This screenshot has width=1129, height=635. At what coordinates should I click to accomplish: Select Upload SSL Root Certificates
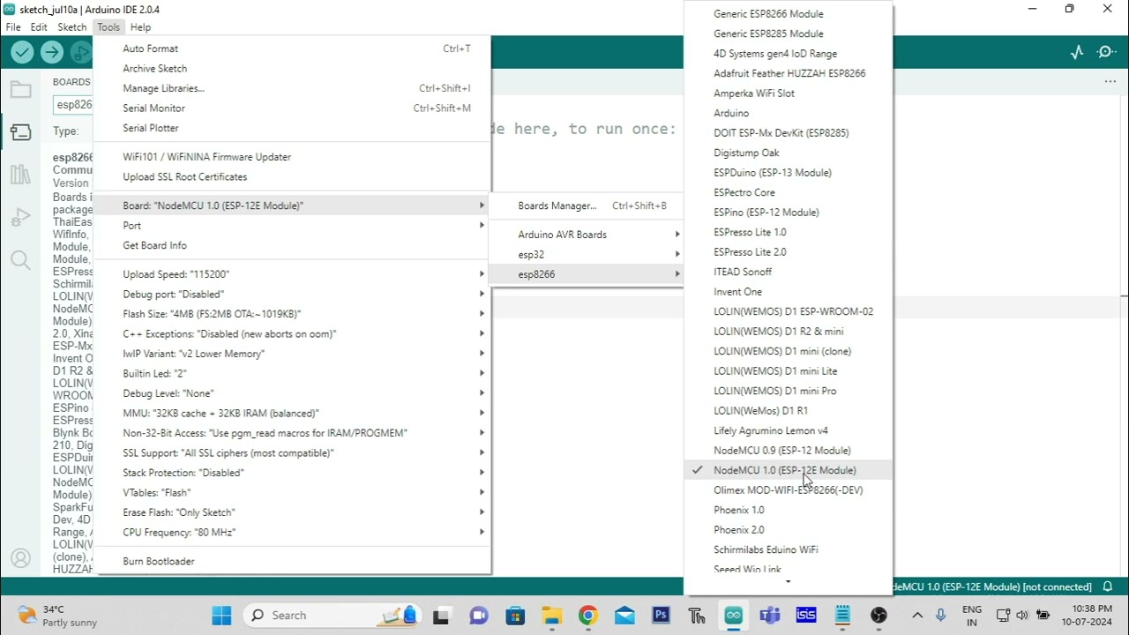point(292,176)
